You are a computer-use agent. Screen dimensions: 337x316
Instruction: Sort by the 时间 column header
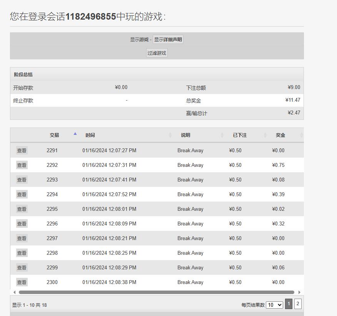click(x=90, y=135)
